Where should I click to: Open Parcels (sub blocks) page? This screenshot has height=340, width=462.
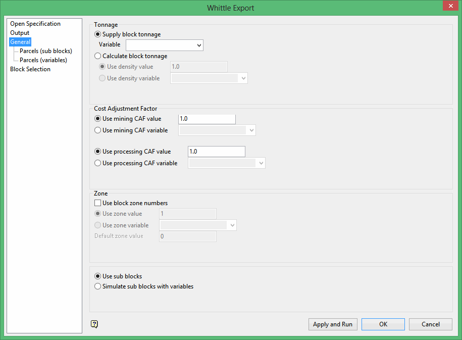coord(46,51)
